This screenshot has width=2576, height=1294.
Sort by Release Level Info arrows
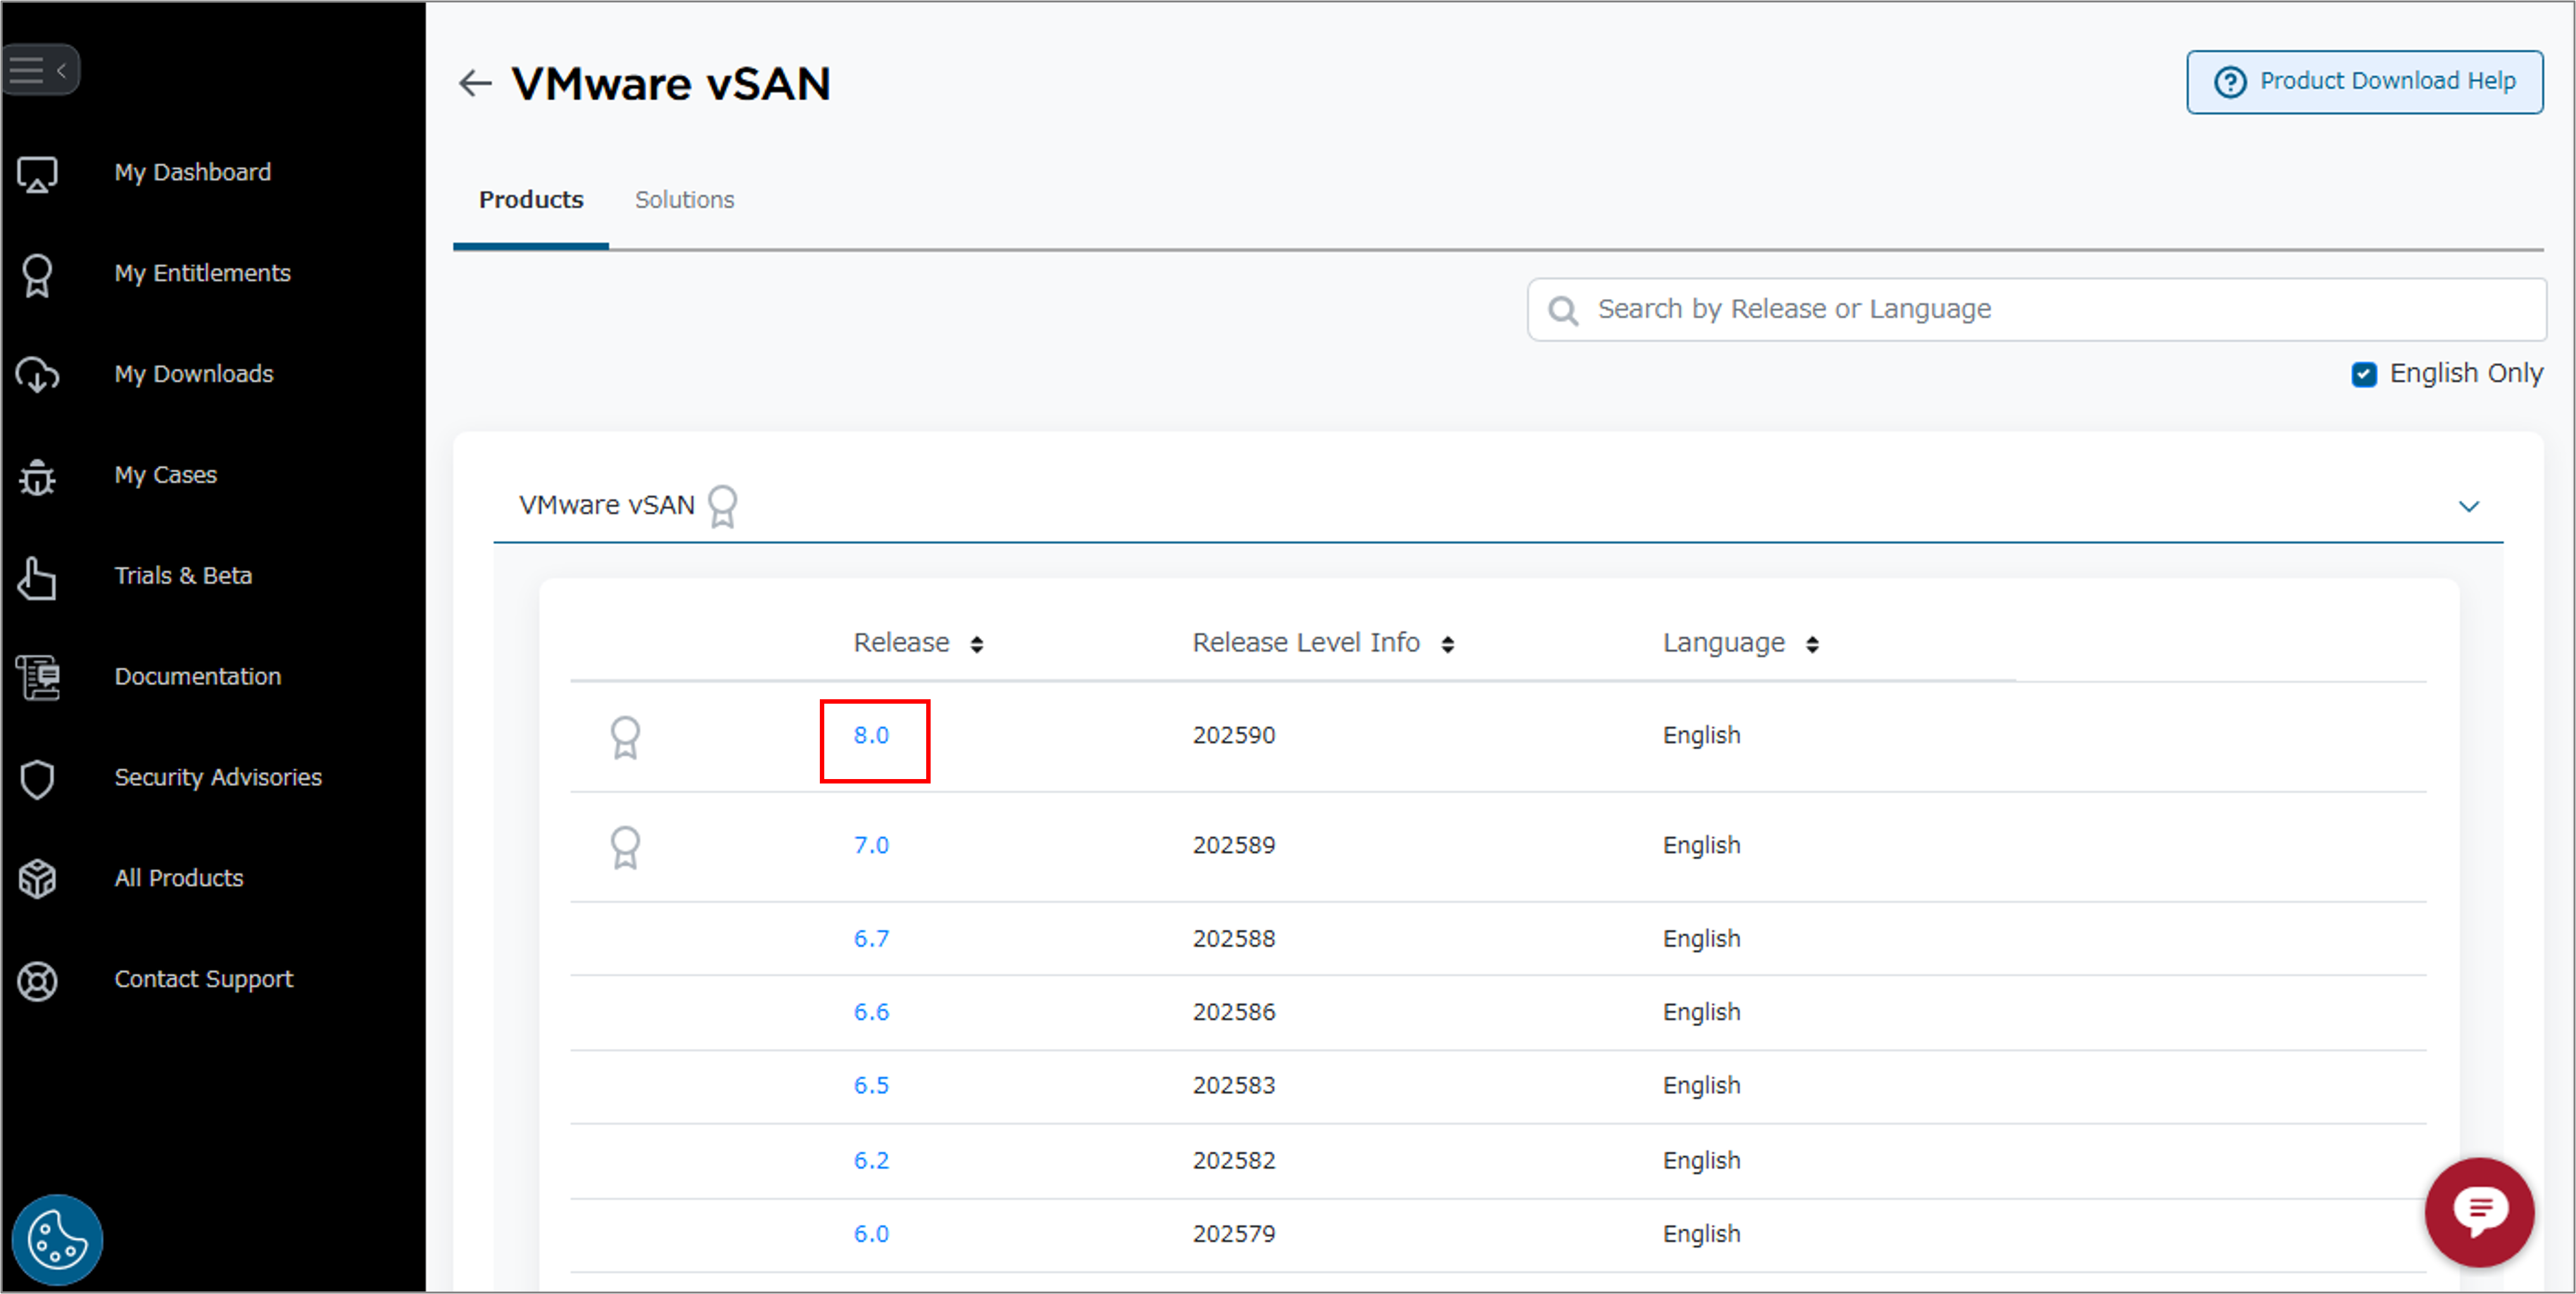pyautogui.click(x=1447, y=645)
